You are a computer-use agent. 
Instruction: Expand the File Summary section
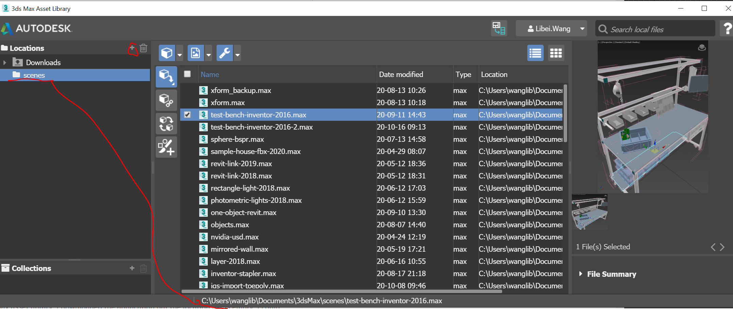click(x=581, y=274)
